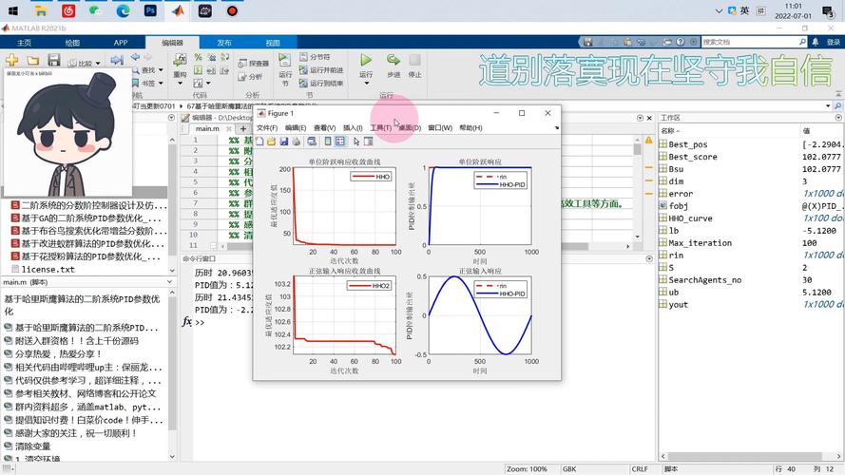Open Property Inspector icon in Figure 1
845x475 pixels.
[x=369, y=142]
